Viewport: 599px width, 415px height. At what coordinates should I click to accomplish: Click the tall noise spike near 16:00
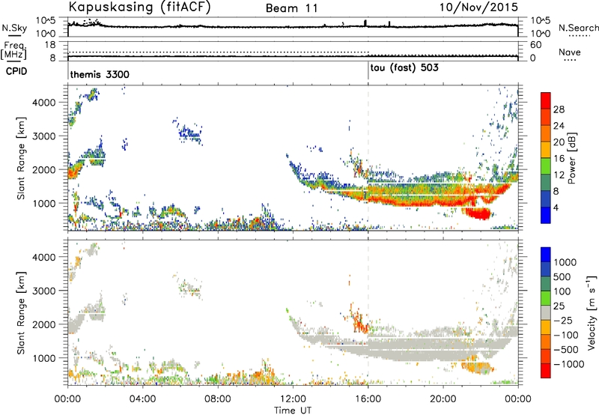[x=365, y=23]
